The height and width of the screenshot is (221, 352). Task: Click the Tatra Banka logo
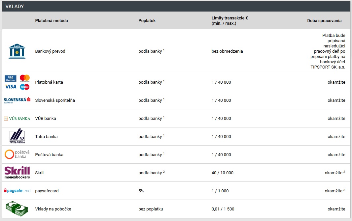[x=17, y=136]
